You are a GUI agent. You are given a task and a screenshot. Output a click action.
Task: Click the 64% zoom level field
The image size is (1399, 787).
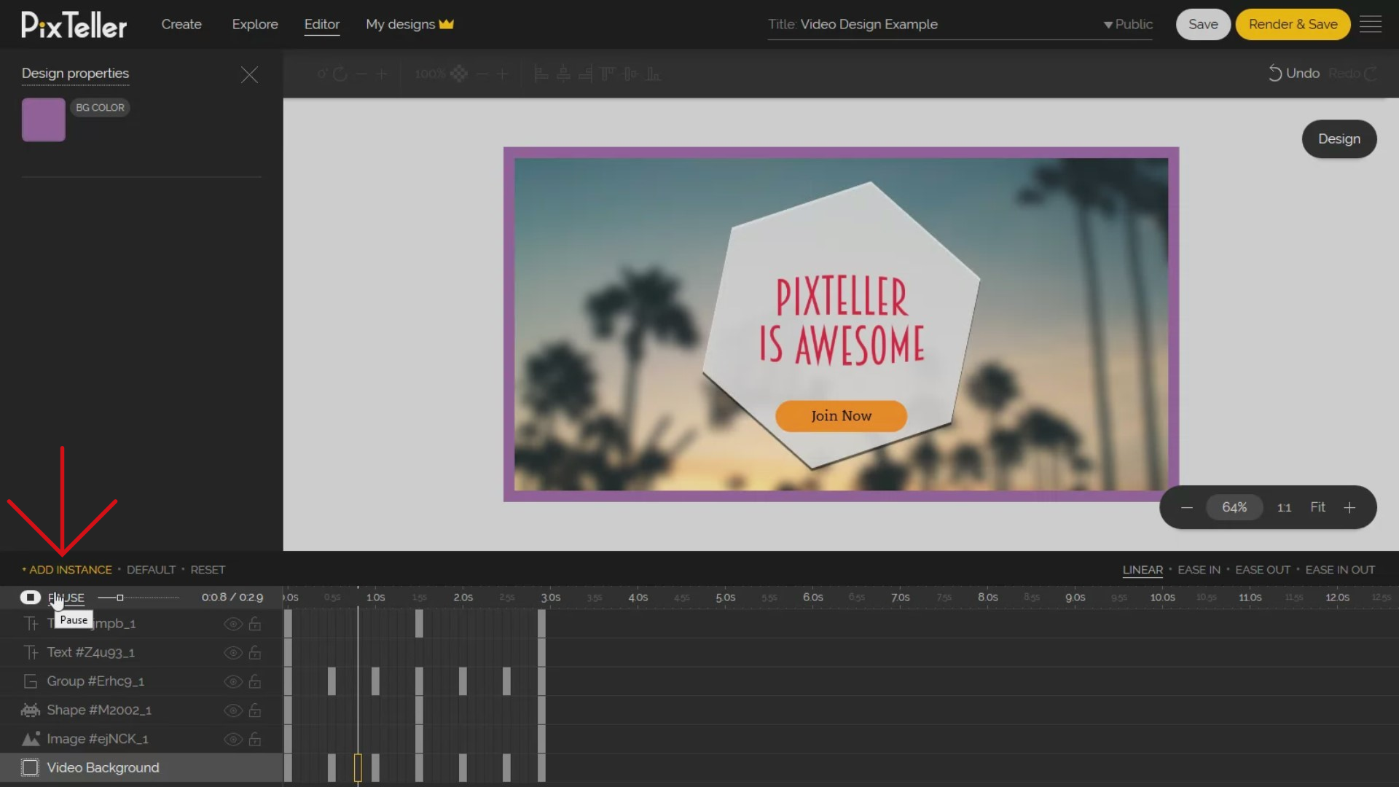[x=1234, y=507]
